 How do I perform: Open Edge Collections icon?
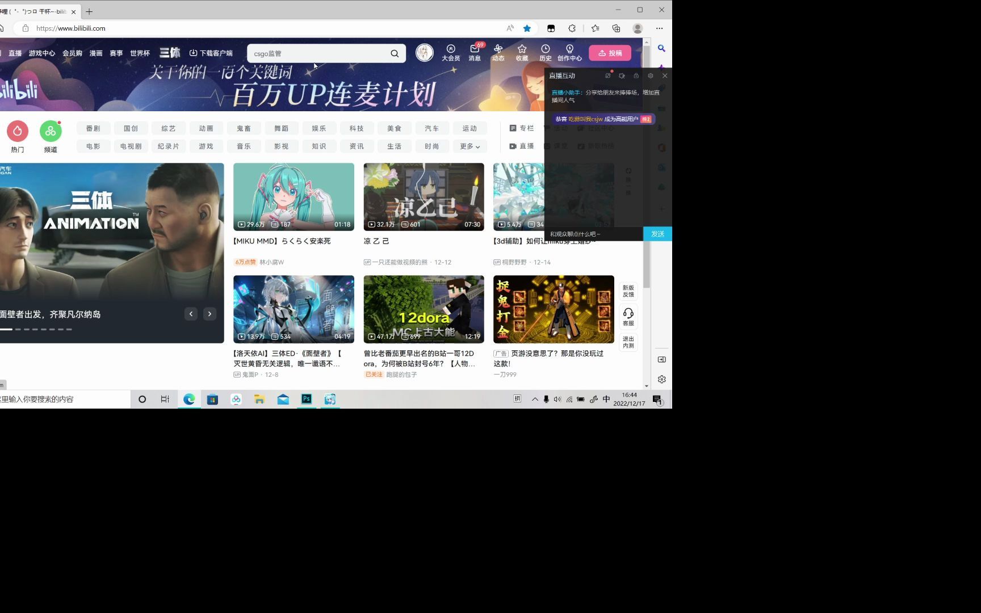click(x=616, y=28)
